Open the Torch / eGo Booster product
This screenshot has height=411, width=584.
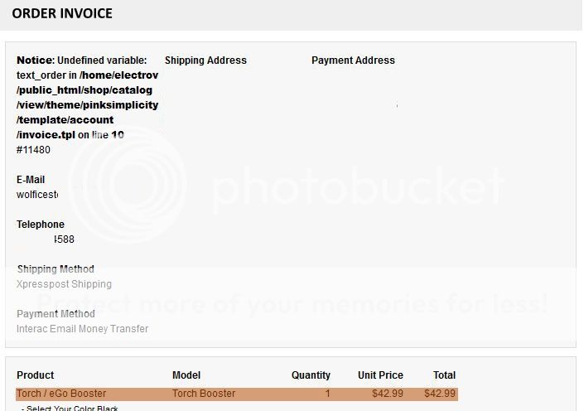click(x=61, y=394)
